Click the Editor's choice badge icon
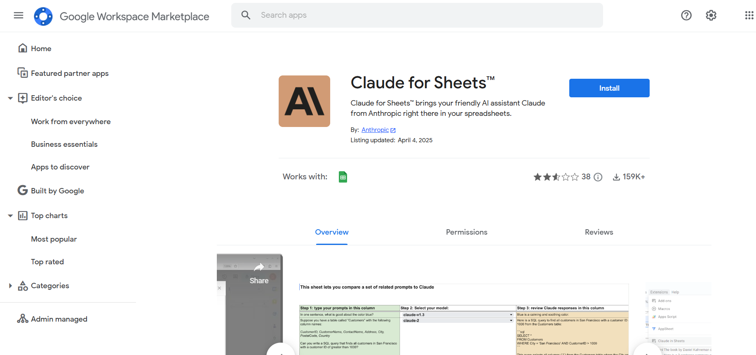Screen dimensions: 756x355 [23, 98]
